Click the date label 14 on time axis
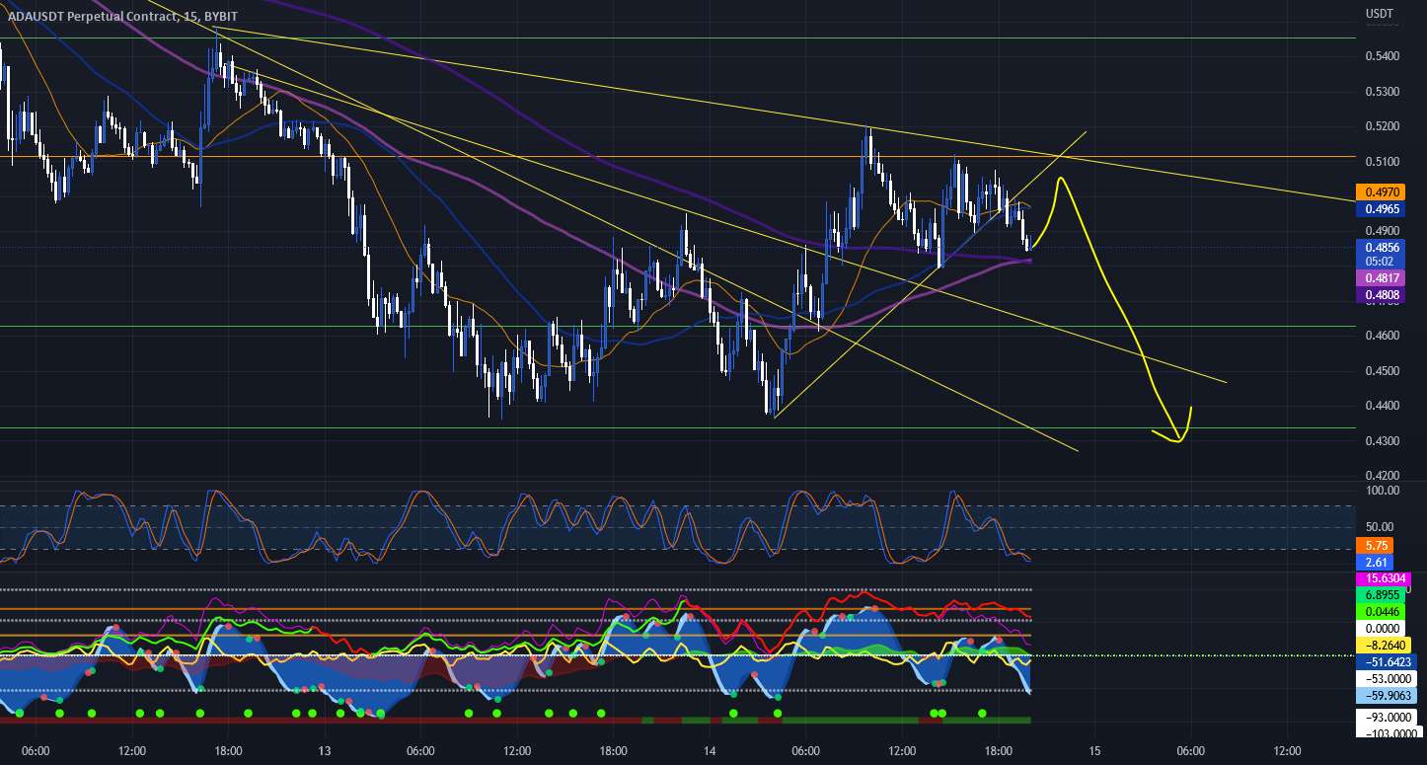The width and height of the screenshot is (1427, 765). (x=710, y=751)
